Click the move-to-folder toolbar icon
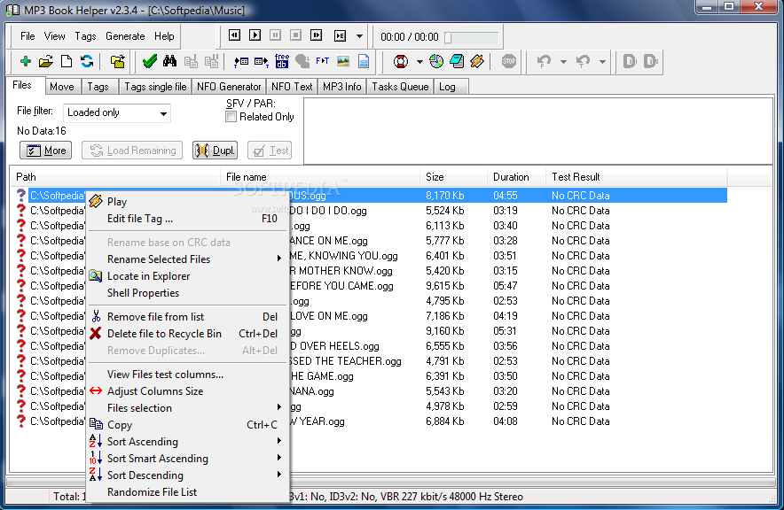 pos(117,61)
